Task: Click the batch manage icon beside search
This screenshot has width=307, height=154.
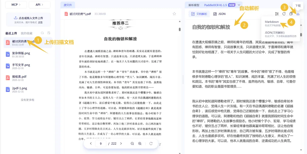Action: (x=49, y=33)
